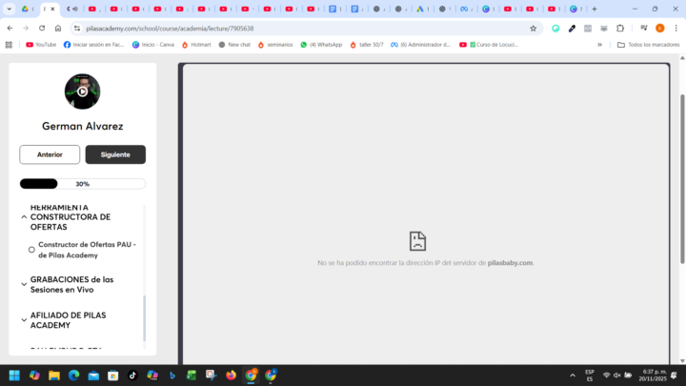Go to previous lecture with Anterior
The width and height of the screenshot is (686, 386).
(x=50, y=154)
